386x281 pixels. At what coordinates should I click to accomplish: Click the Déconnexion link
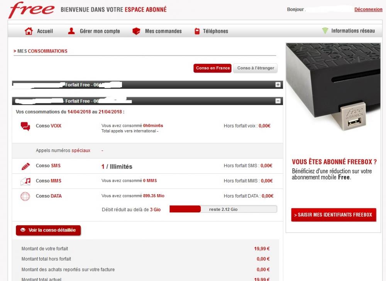(x=368, y=9)
